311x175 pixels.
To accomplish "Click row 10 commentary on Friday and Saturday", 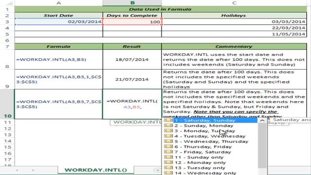I will 234,104.
